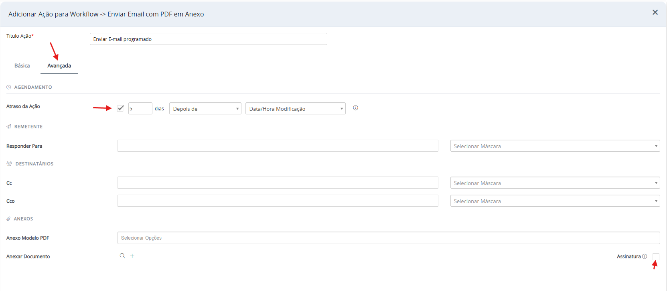Uncheck the Atraso da Ação checkbox
Screen dimensions: 667x291
coord(120,108)
